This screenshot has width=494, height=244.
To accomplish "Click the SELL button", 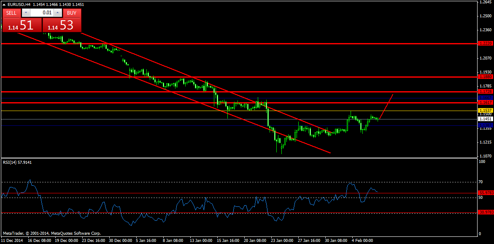I will coord(12,13).
